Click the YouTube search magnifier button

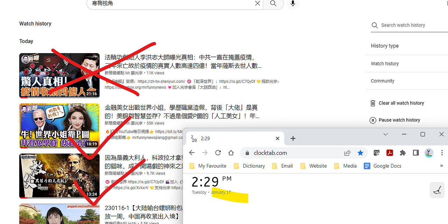(x=273, y=3)
